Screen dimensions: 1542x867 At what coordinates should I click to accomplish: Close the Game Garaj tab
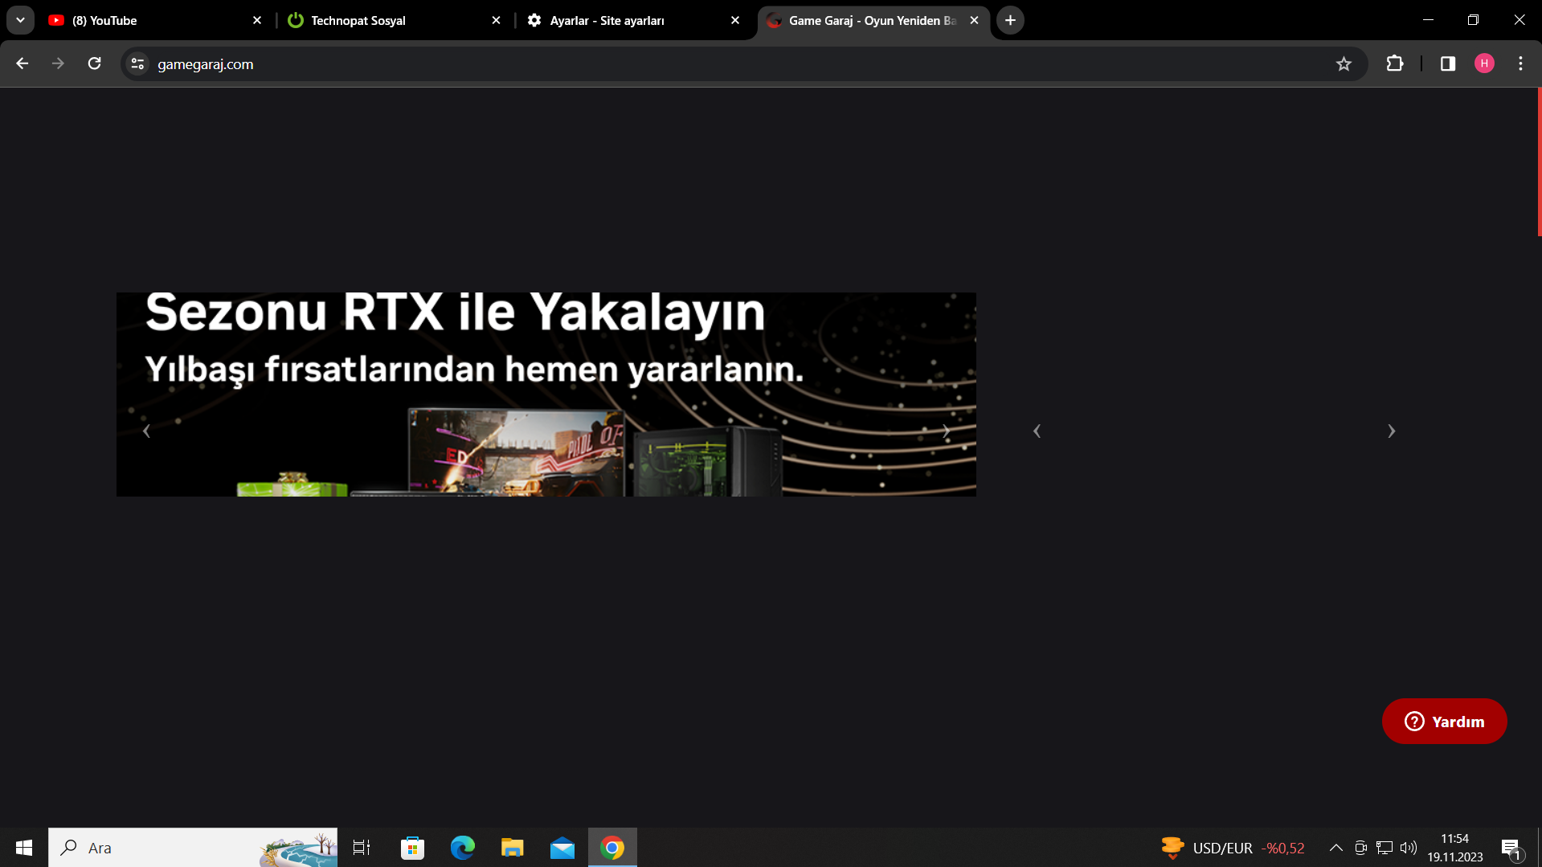(974, 20)
